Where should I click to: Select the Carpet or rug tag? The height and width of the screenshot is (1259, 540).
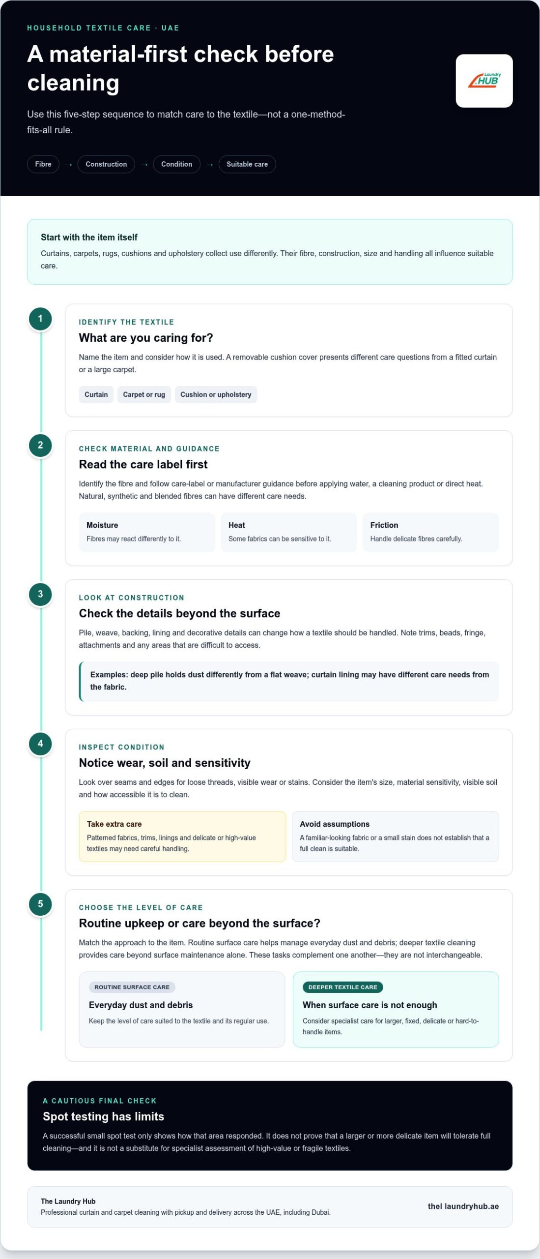click(144, 394)
